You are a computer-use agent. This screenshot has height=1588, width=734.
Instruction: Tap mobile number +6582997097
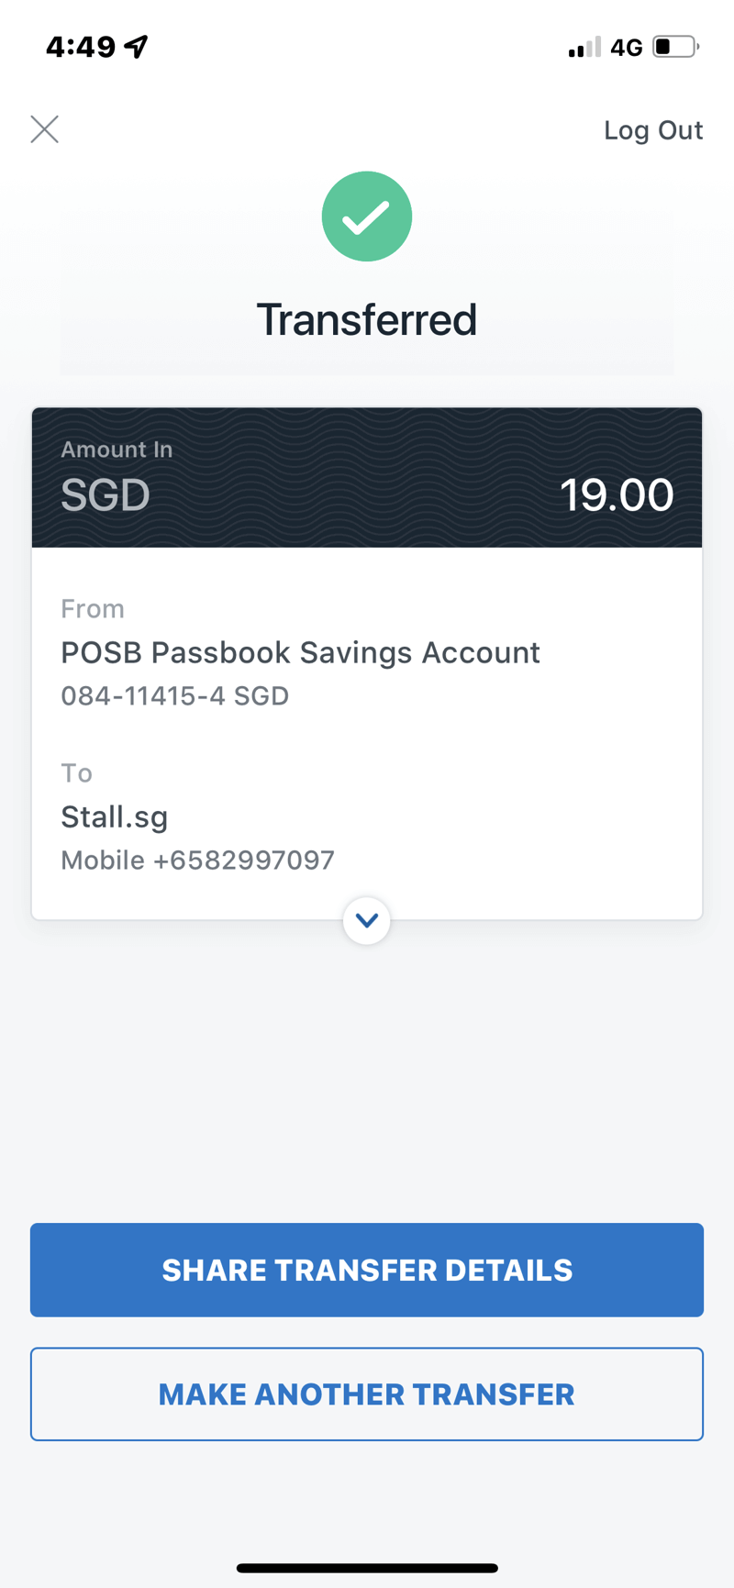[x=197, y=861]
